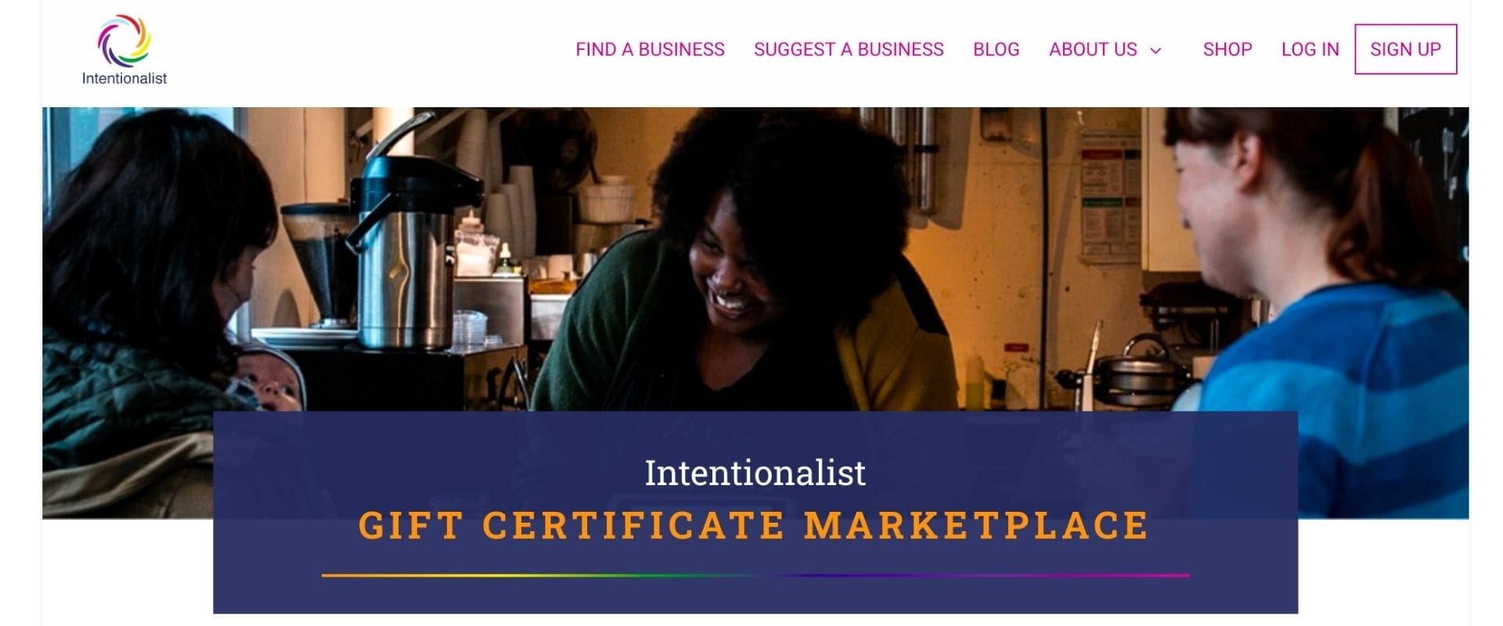This screenshot has width=1503, height=626.
Task: Click the baby in the hero image
Action: [x=266, y=377]
